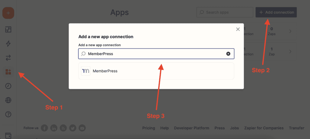Click the Search apps field
The width and height of the screenshot is (310, 139).
pyautogui.click(x=225, y=12)
